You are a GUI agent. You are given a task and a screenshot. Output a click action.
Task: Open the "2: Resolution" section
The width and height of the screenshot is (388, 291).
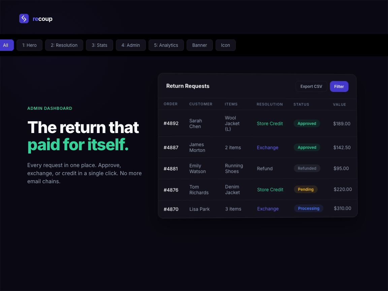pyautogui.click(x=64, y=45)
